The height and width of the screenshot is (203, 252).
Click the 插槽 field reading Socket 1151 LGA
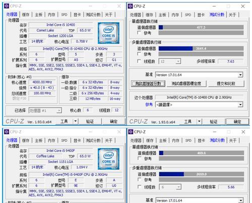click(60, 162)
